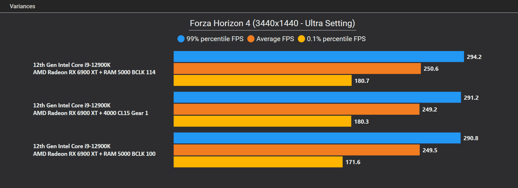Click the Forza Horizon 4 chart title
The height and width of the screenshot is (188, 518).
point(272,23)
